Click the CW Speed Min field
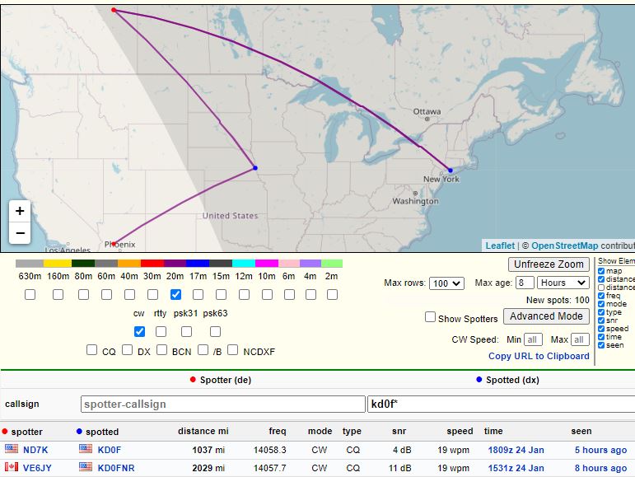 pyautogui.click(x=533, y=339)
